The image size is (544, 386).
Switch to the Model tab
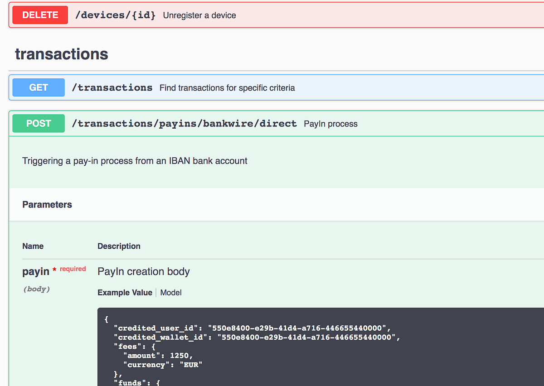[170, 292]
